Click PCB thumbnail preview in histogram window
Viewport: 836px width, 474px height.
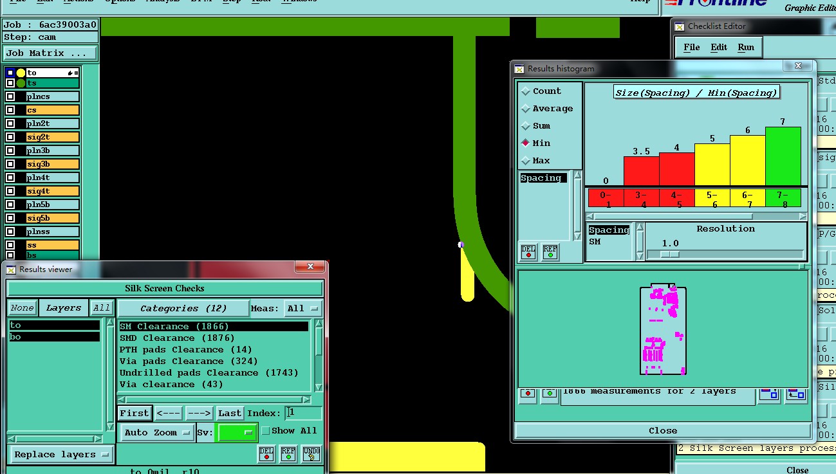tap(663, 329)
